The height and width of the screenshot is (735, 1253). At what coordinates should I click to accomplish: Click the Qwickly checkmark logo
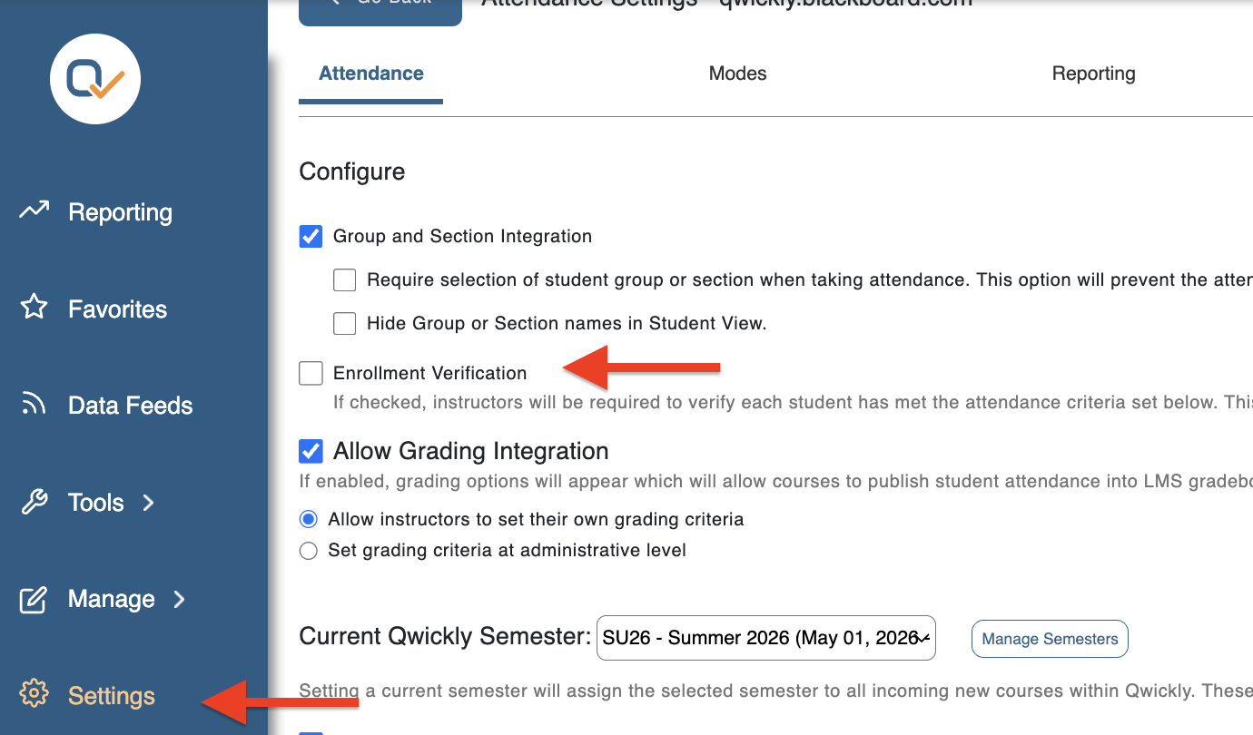(95, 79)
